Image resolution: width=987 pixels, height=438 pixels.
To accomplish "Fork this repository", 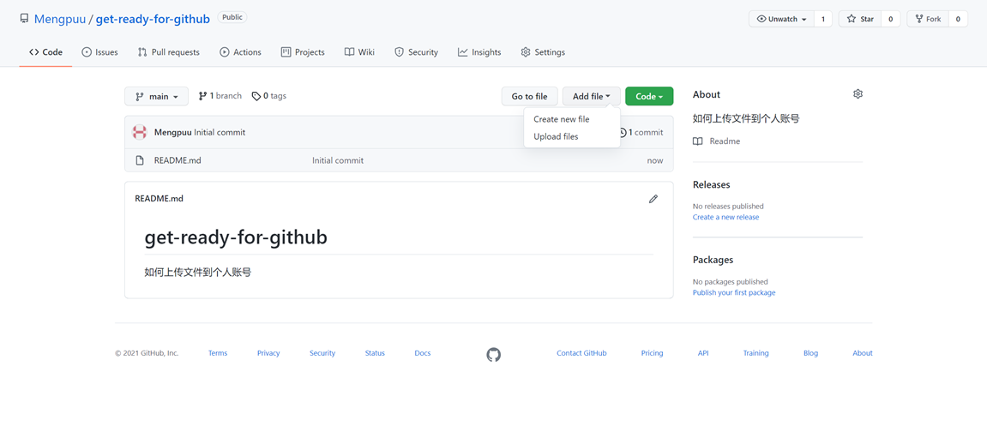I will [x=928, y=19].
